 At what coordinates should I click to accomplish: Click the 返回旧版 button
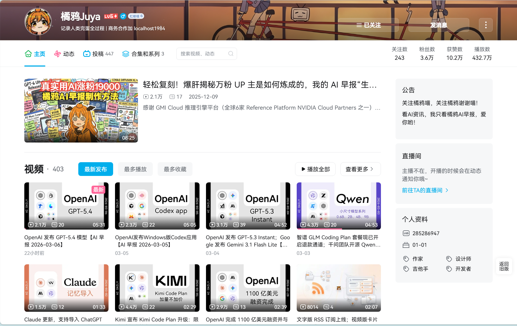504,266
